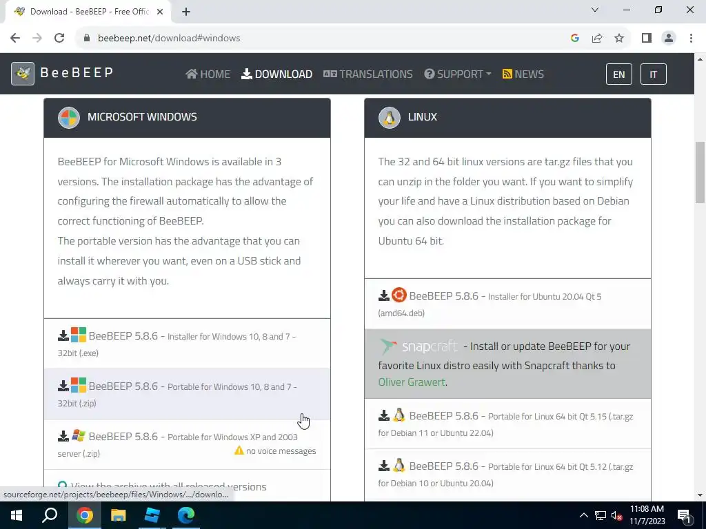Open the HOME navigation item
The image size is (706, 529).
[x=208, y=74]
